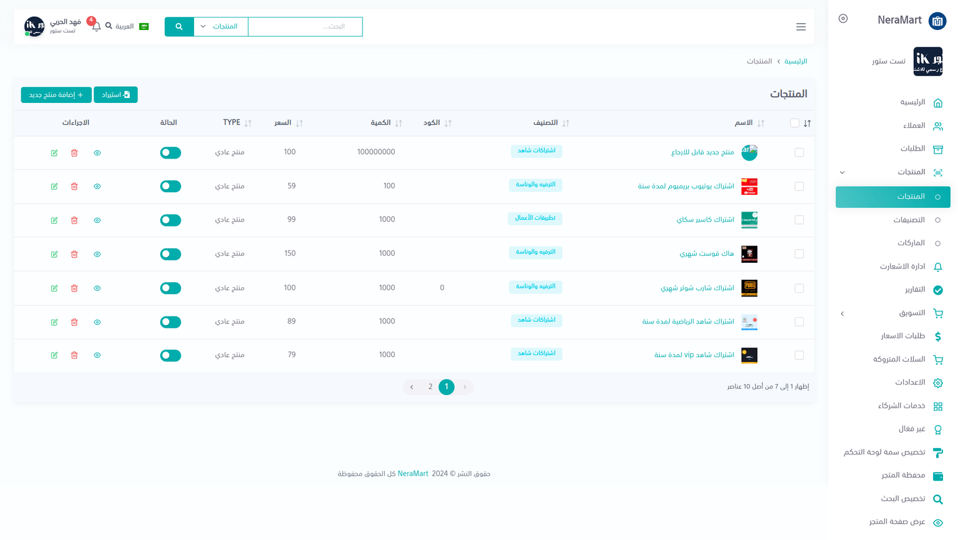Select checkbox for اشتراك شاهد الرياضية row

pyautogui.click(x=799, y=322)
